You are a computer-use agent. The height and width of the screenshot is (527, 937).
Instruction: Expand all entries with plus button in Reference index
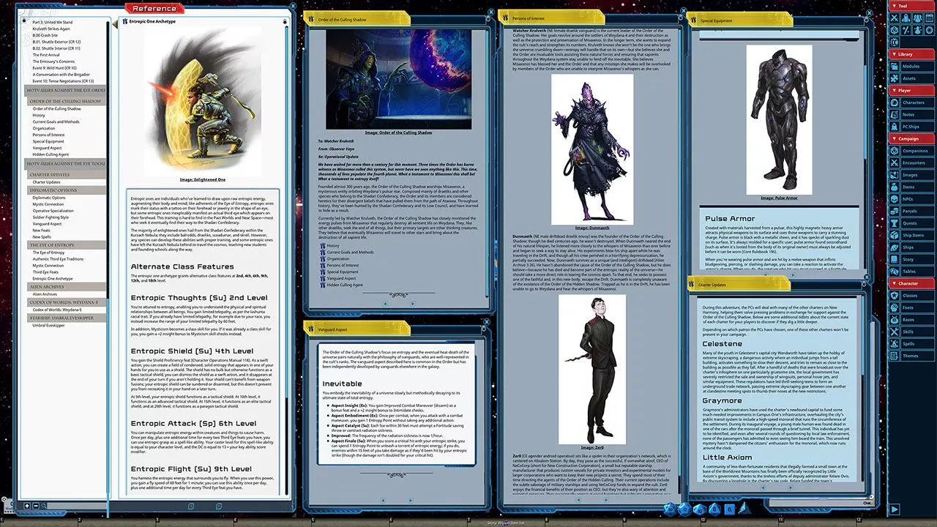27,506
